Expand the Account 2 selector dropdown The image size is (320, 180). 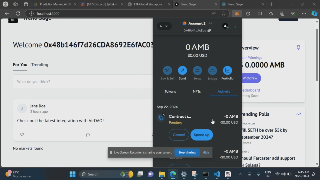(x=210, y=23)
